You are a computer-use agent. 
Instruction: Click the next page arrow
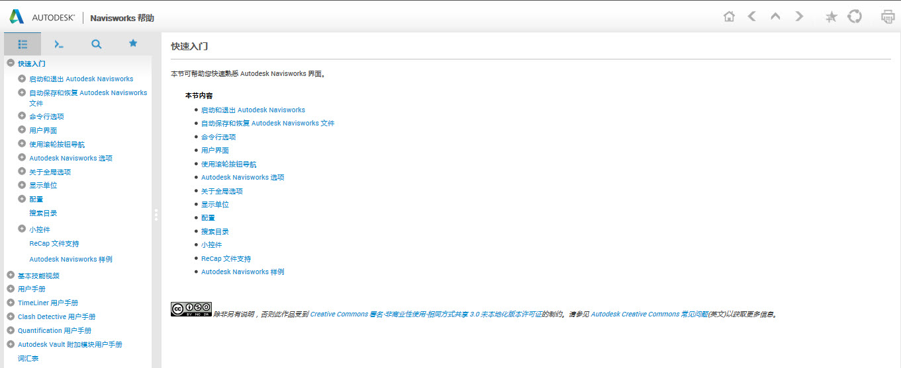pos(799,17)
